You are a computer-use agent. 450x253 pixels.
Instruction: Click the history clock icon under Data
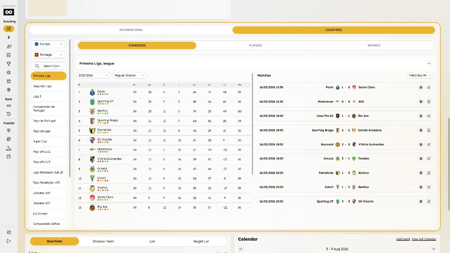pyautogui.click(x=9, y=114)
